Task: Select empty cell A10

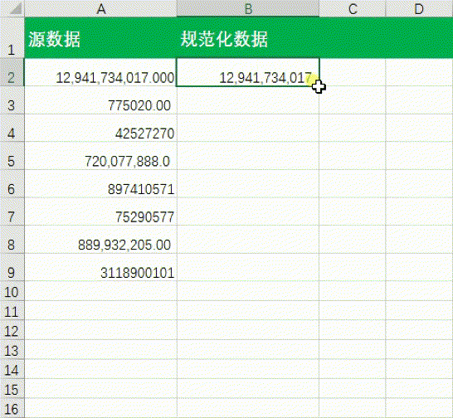Action: point(101,291)
